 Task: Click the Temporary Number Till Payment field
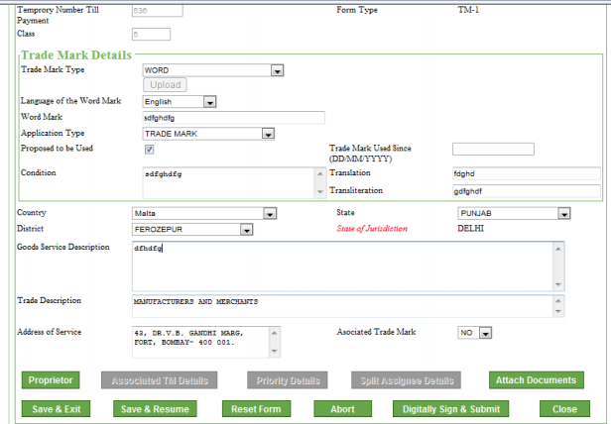coord(158,11)
